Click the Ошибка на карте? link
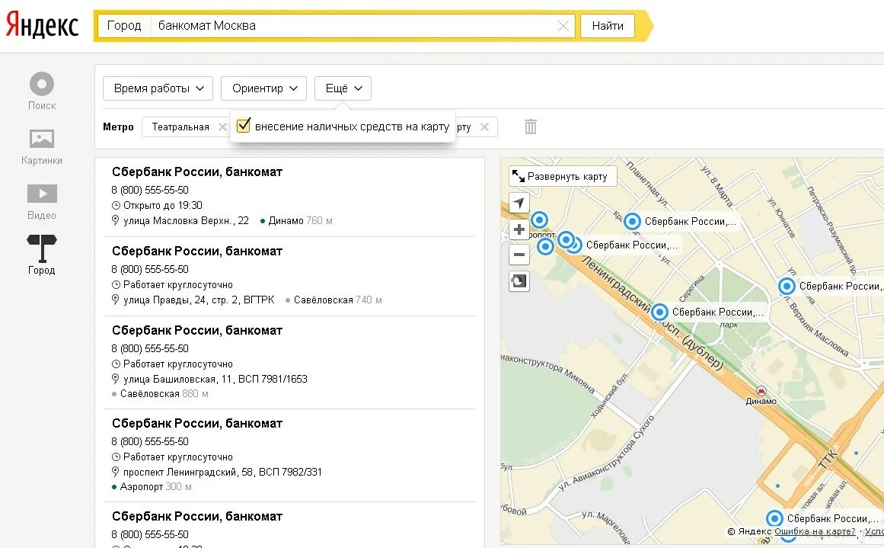This screenshot has height=548, width=884. pyautogui.click(x=815, y=531)
